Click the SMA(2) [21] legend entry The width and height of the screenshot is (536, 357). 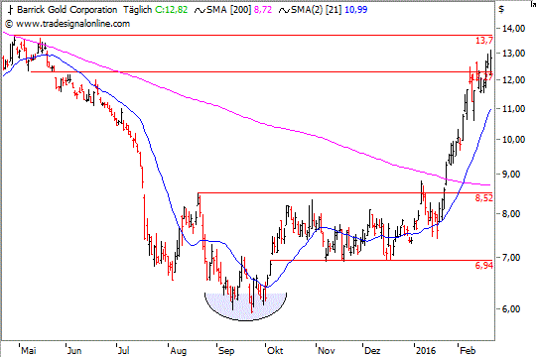coord(317,10)
